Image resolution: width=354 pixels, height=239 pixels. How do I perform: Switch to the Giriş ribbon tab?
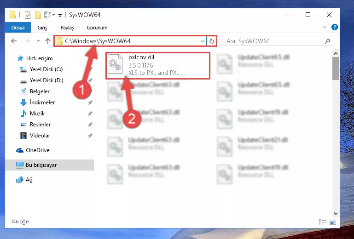pyautogui.click(x=42, y=28)
